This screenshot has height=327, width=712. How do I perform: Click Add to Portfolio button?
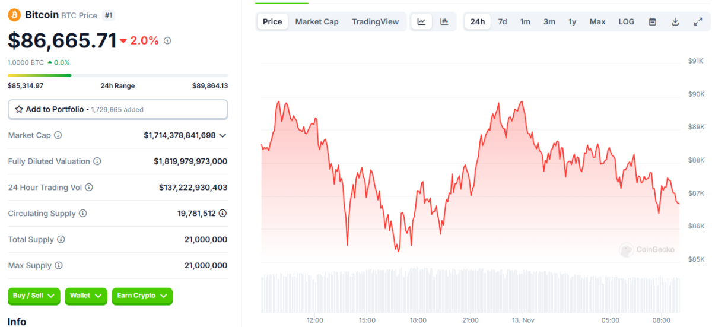(117, 109)
